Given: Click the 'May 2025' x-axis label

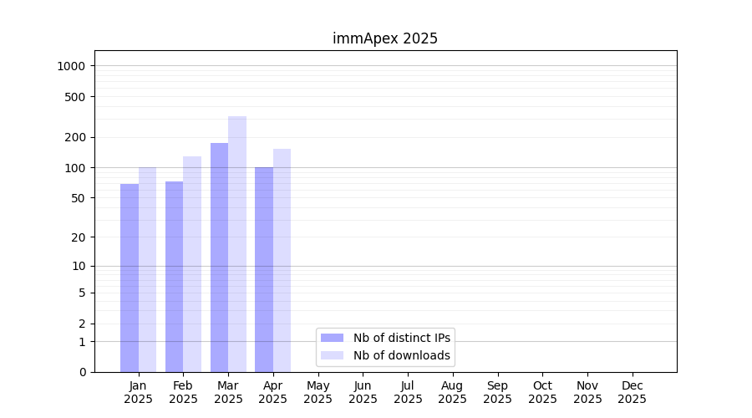Looking at the screenshot, I should (318, 392).
